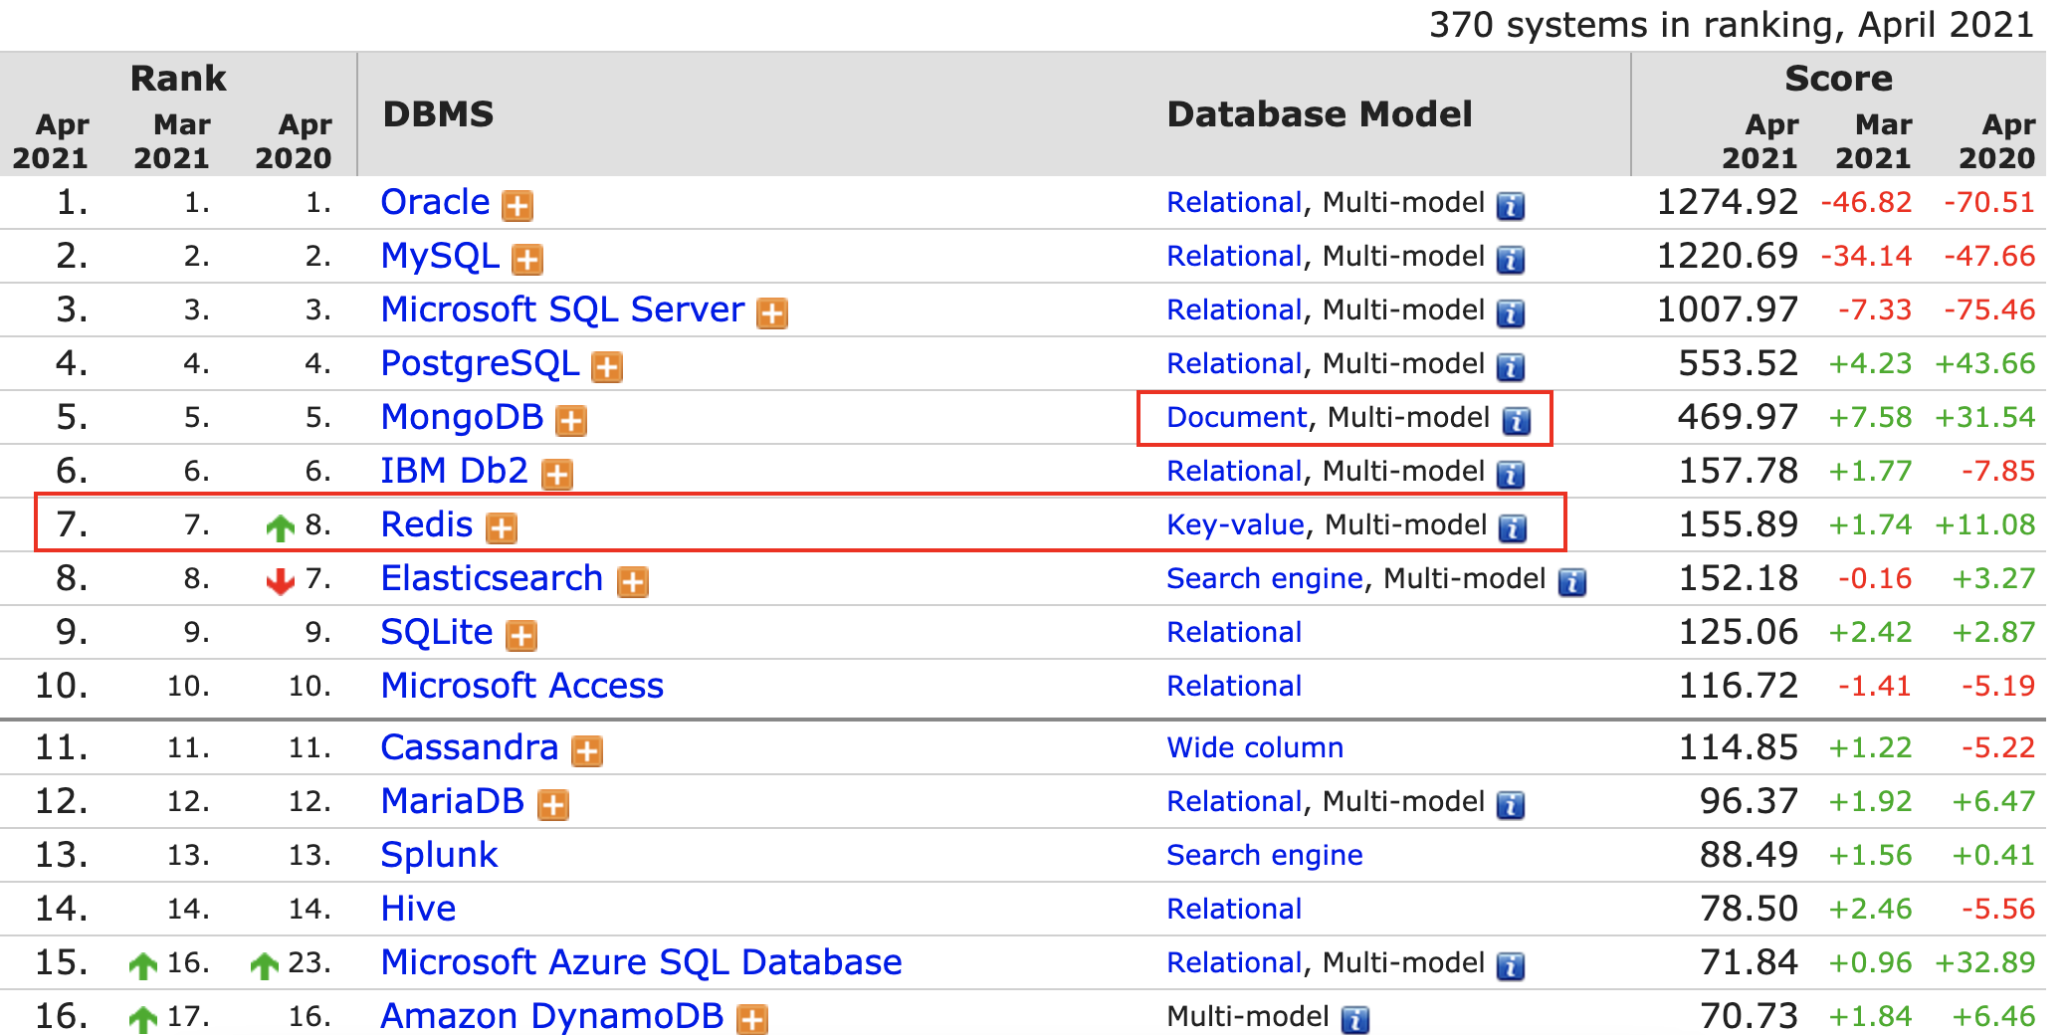Click the DBMS column header
2070x1035 pixels.
tap(439, 114)
